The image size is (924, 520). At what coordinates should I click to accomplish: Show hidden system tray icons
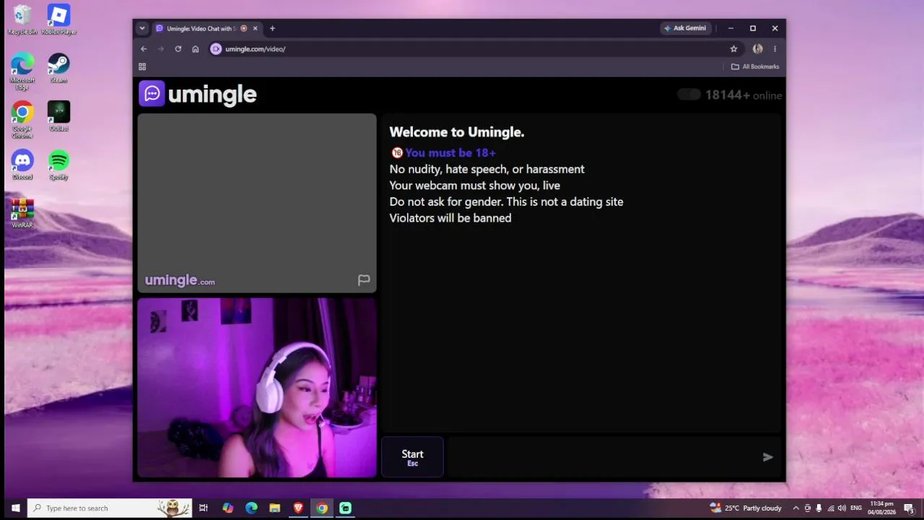[796, 508]
